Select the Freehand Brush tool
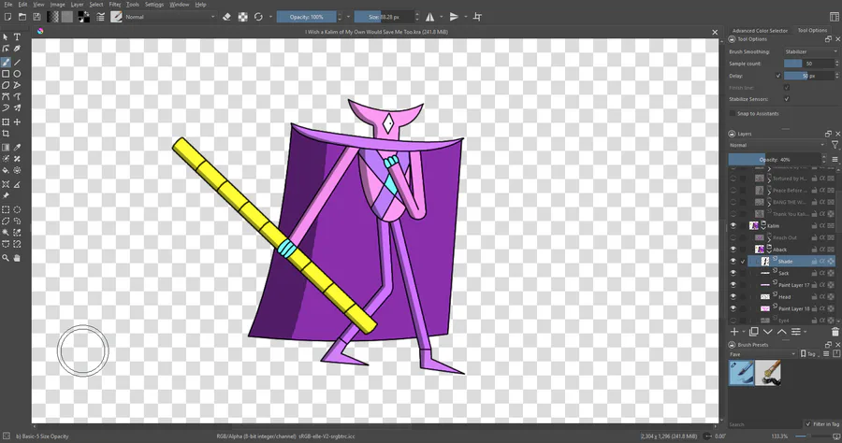The width and height of the screenshot is (842, 443). tap(6, 63)
